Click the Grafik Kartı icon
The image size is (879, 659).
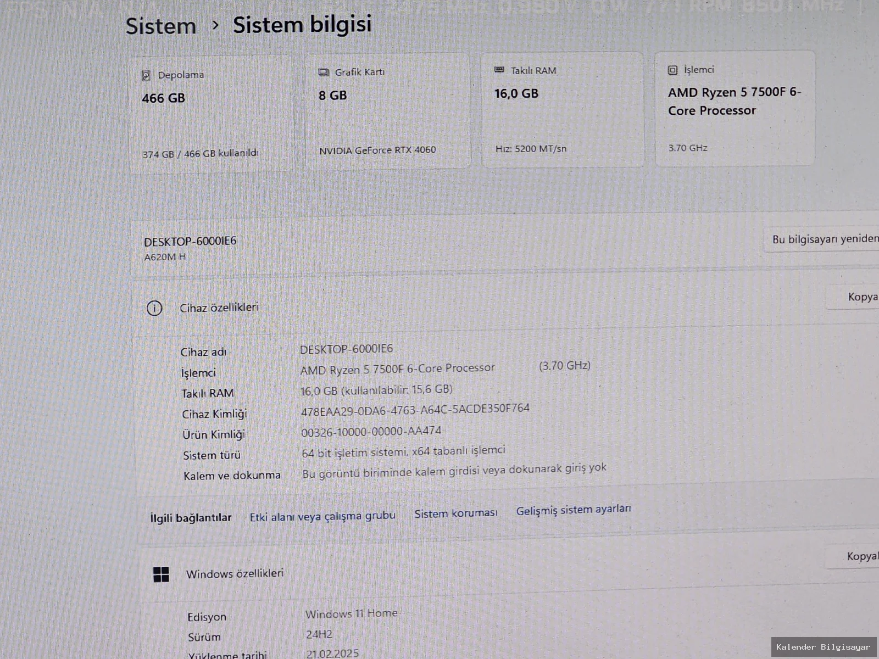(324, 72)
